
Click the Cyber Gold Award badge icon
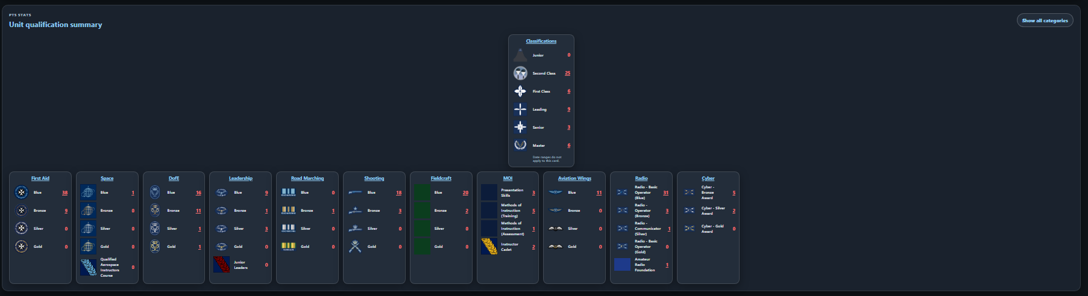coord(689,229)
